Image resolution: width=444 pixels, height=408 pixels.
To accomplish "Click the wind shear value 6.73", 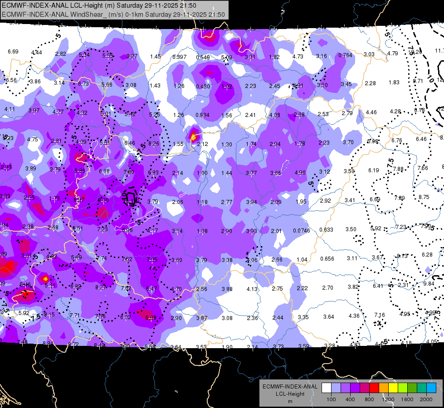I will [x=83, y=83].
